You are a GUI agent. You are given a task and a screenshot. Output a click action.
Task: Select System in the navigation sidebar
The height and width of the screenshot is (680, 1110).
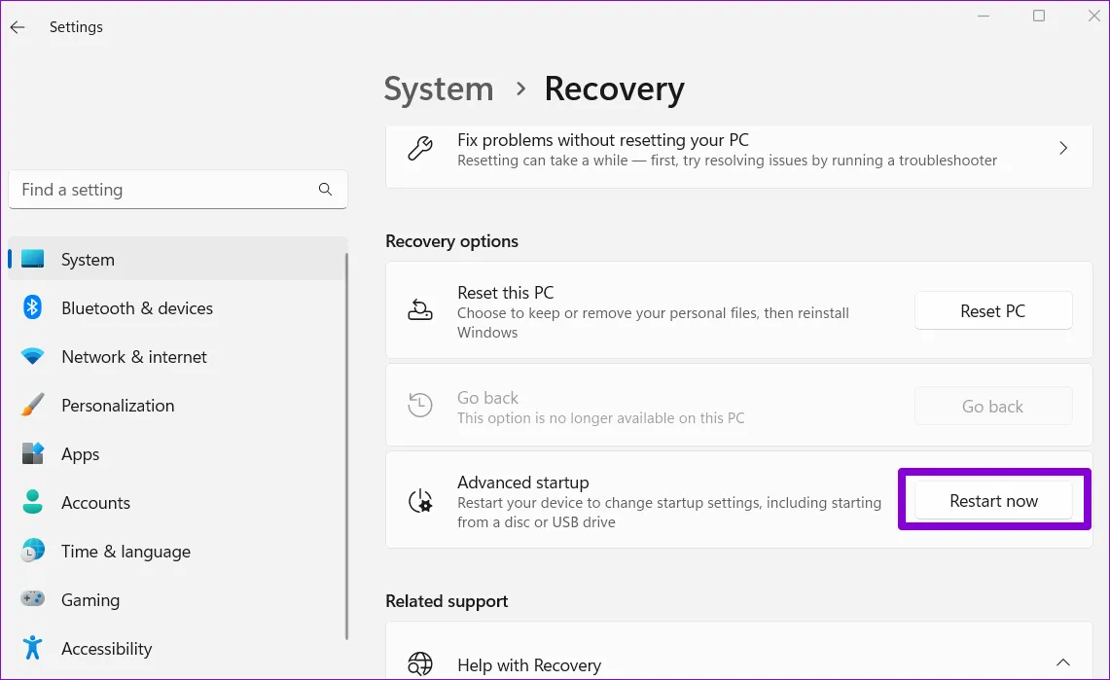(x=88, y=260)
